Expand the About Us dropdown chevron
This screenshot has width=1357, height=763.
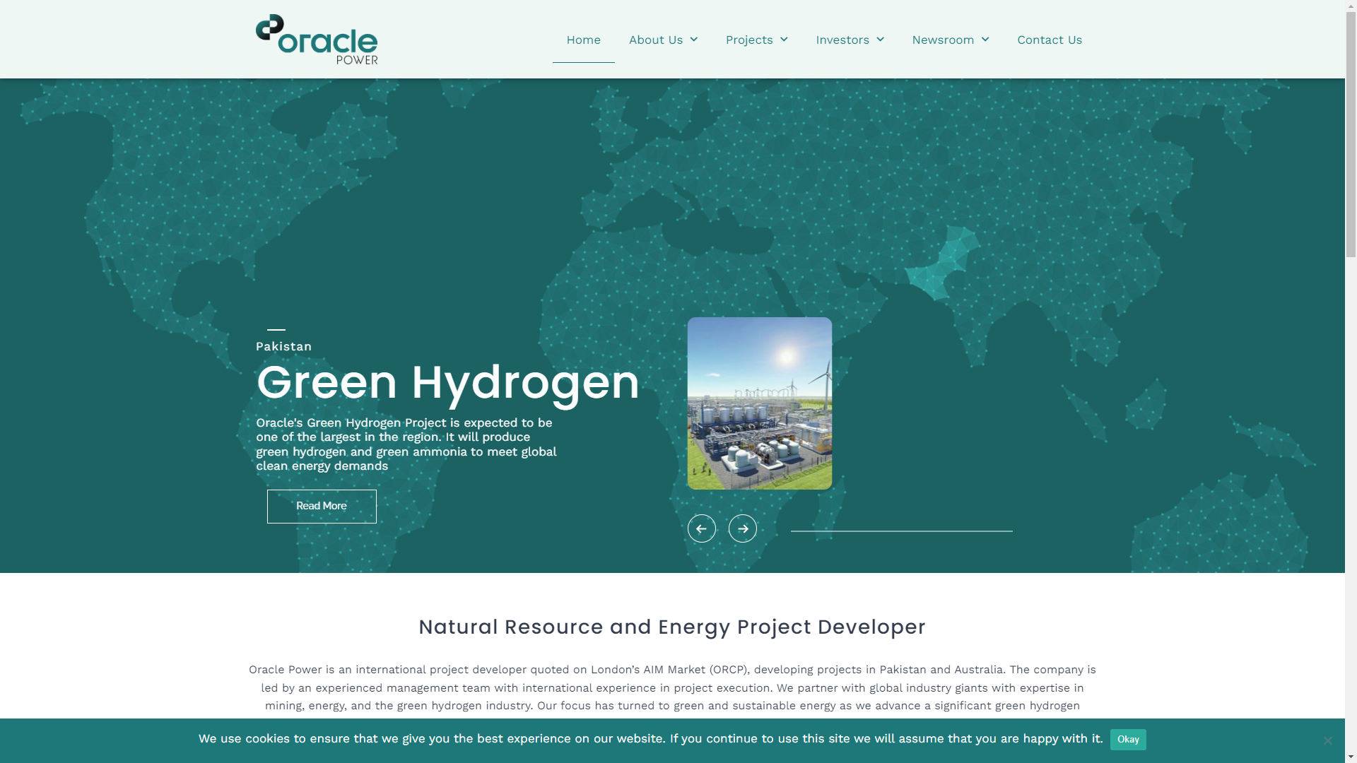pos(693,40)
